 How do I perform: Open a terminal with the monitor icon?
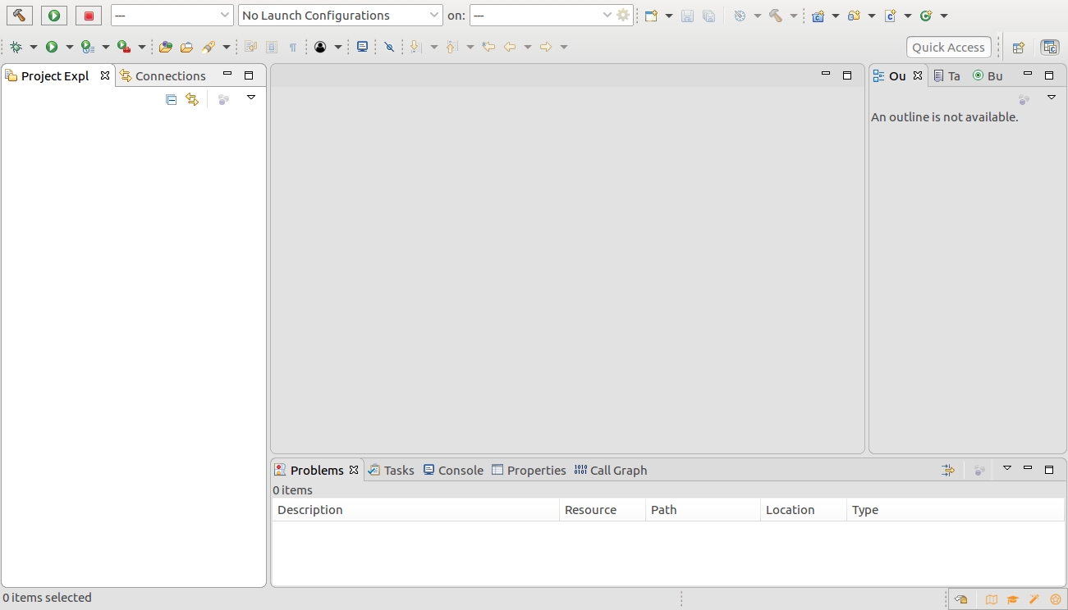coord(362,48)
